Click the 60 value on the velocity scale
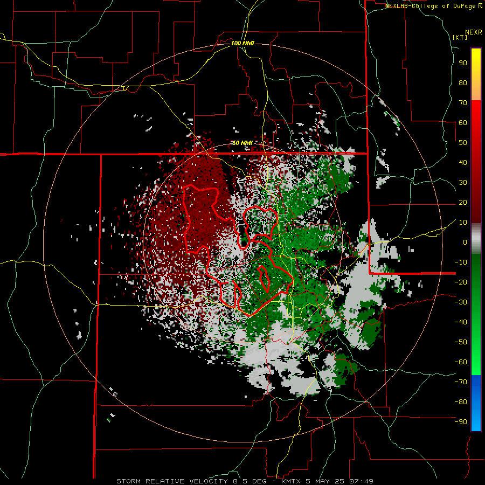 pyautogui.click(x=463, y=122)
